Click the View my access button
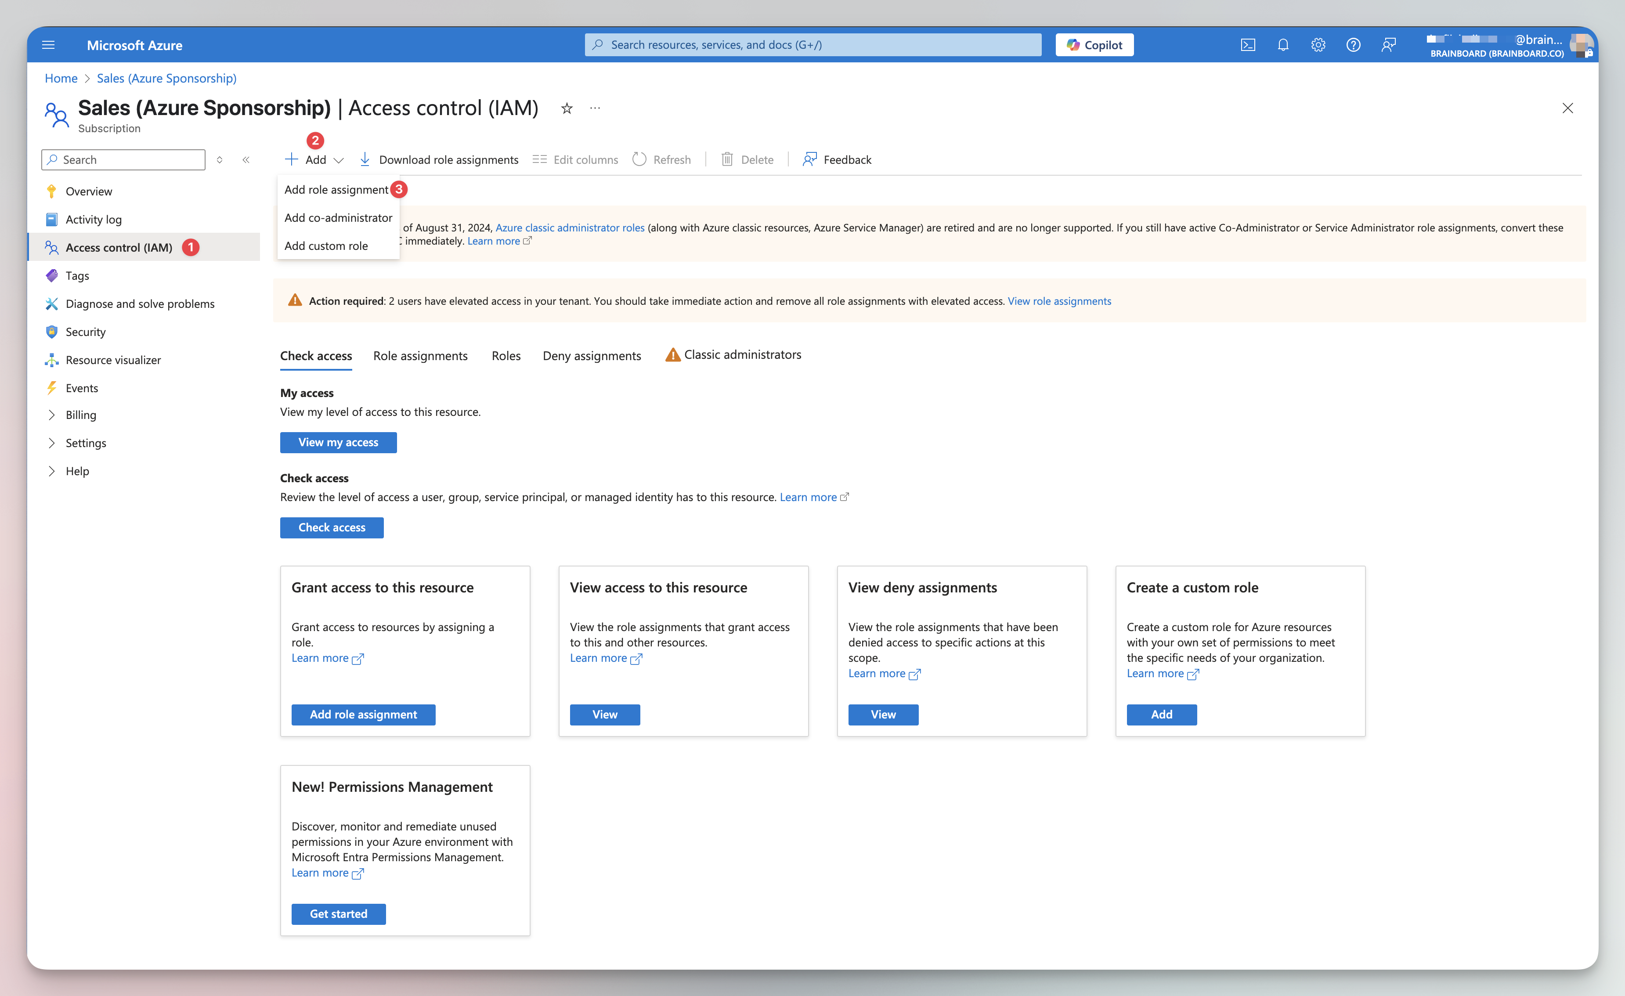The width and height of the screenshot is (1625, 996). coord(338,443)
